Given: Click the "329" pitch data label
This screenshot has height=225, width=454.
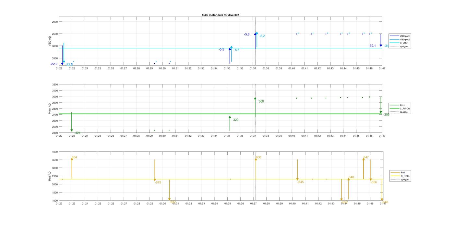Looking at the screenshot, I should click(x=236, y=120).
